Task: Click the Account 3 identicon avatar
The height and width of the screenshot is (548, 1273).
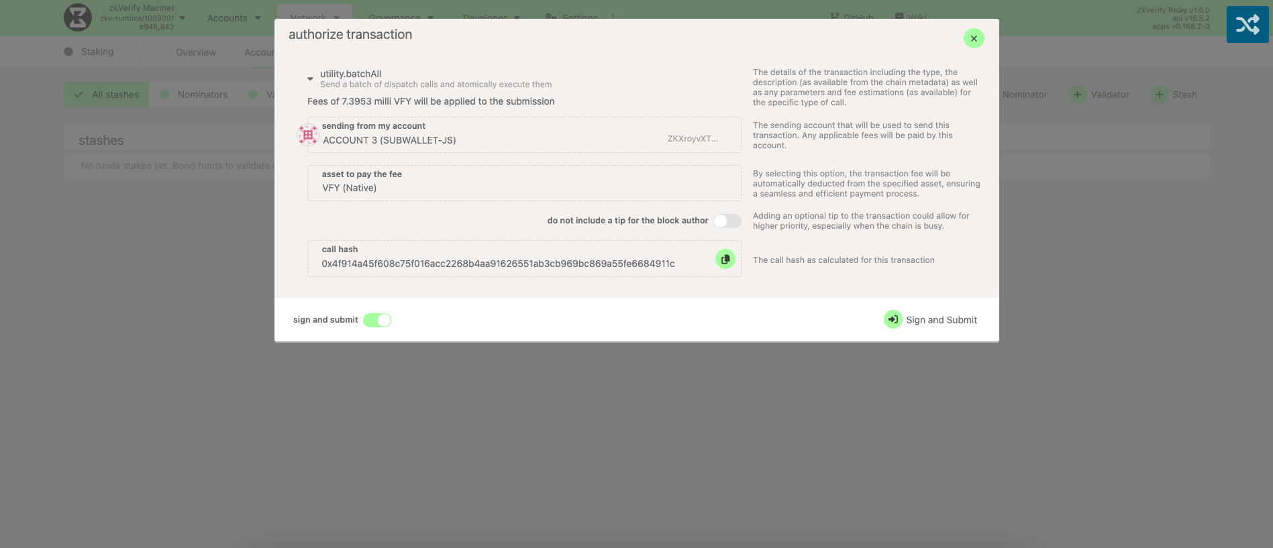Action: click(x=308, y=135)
